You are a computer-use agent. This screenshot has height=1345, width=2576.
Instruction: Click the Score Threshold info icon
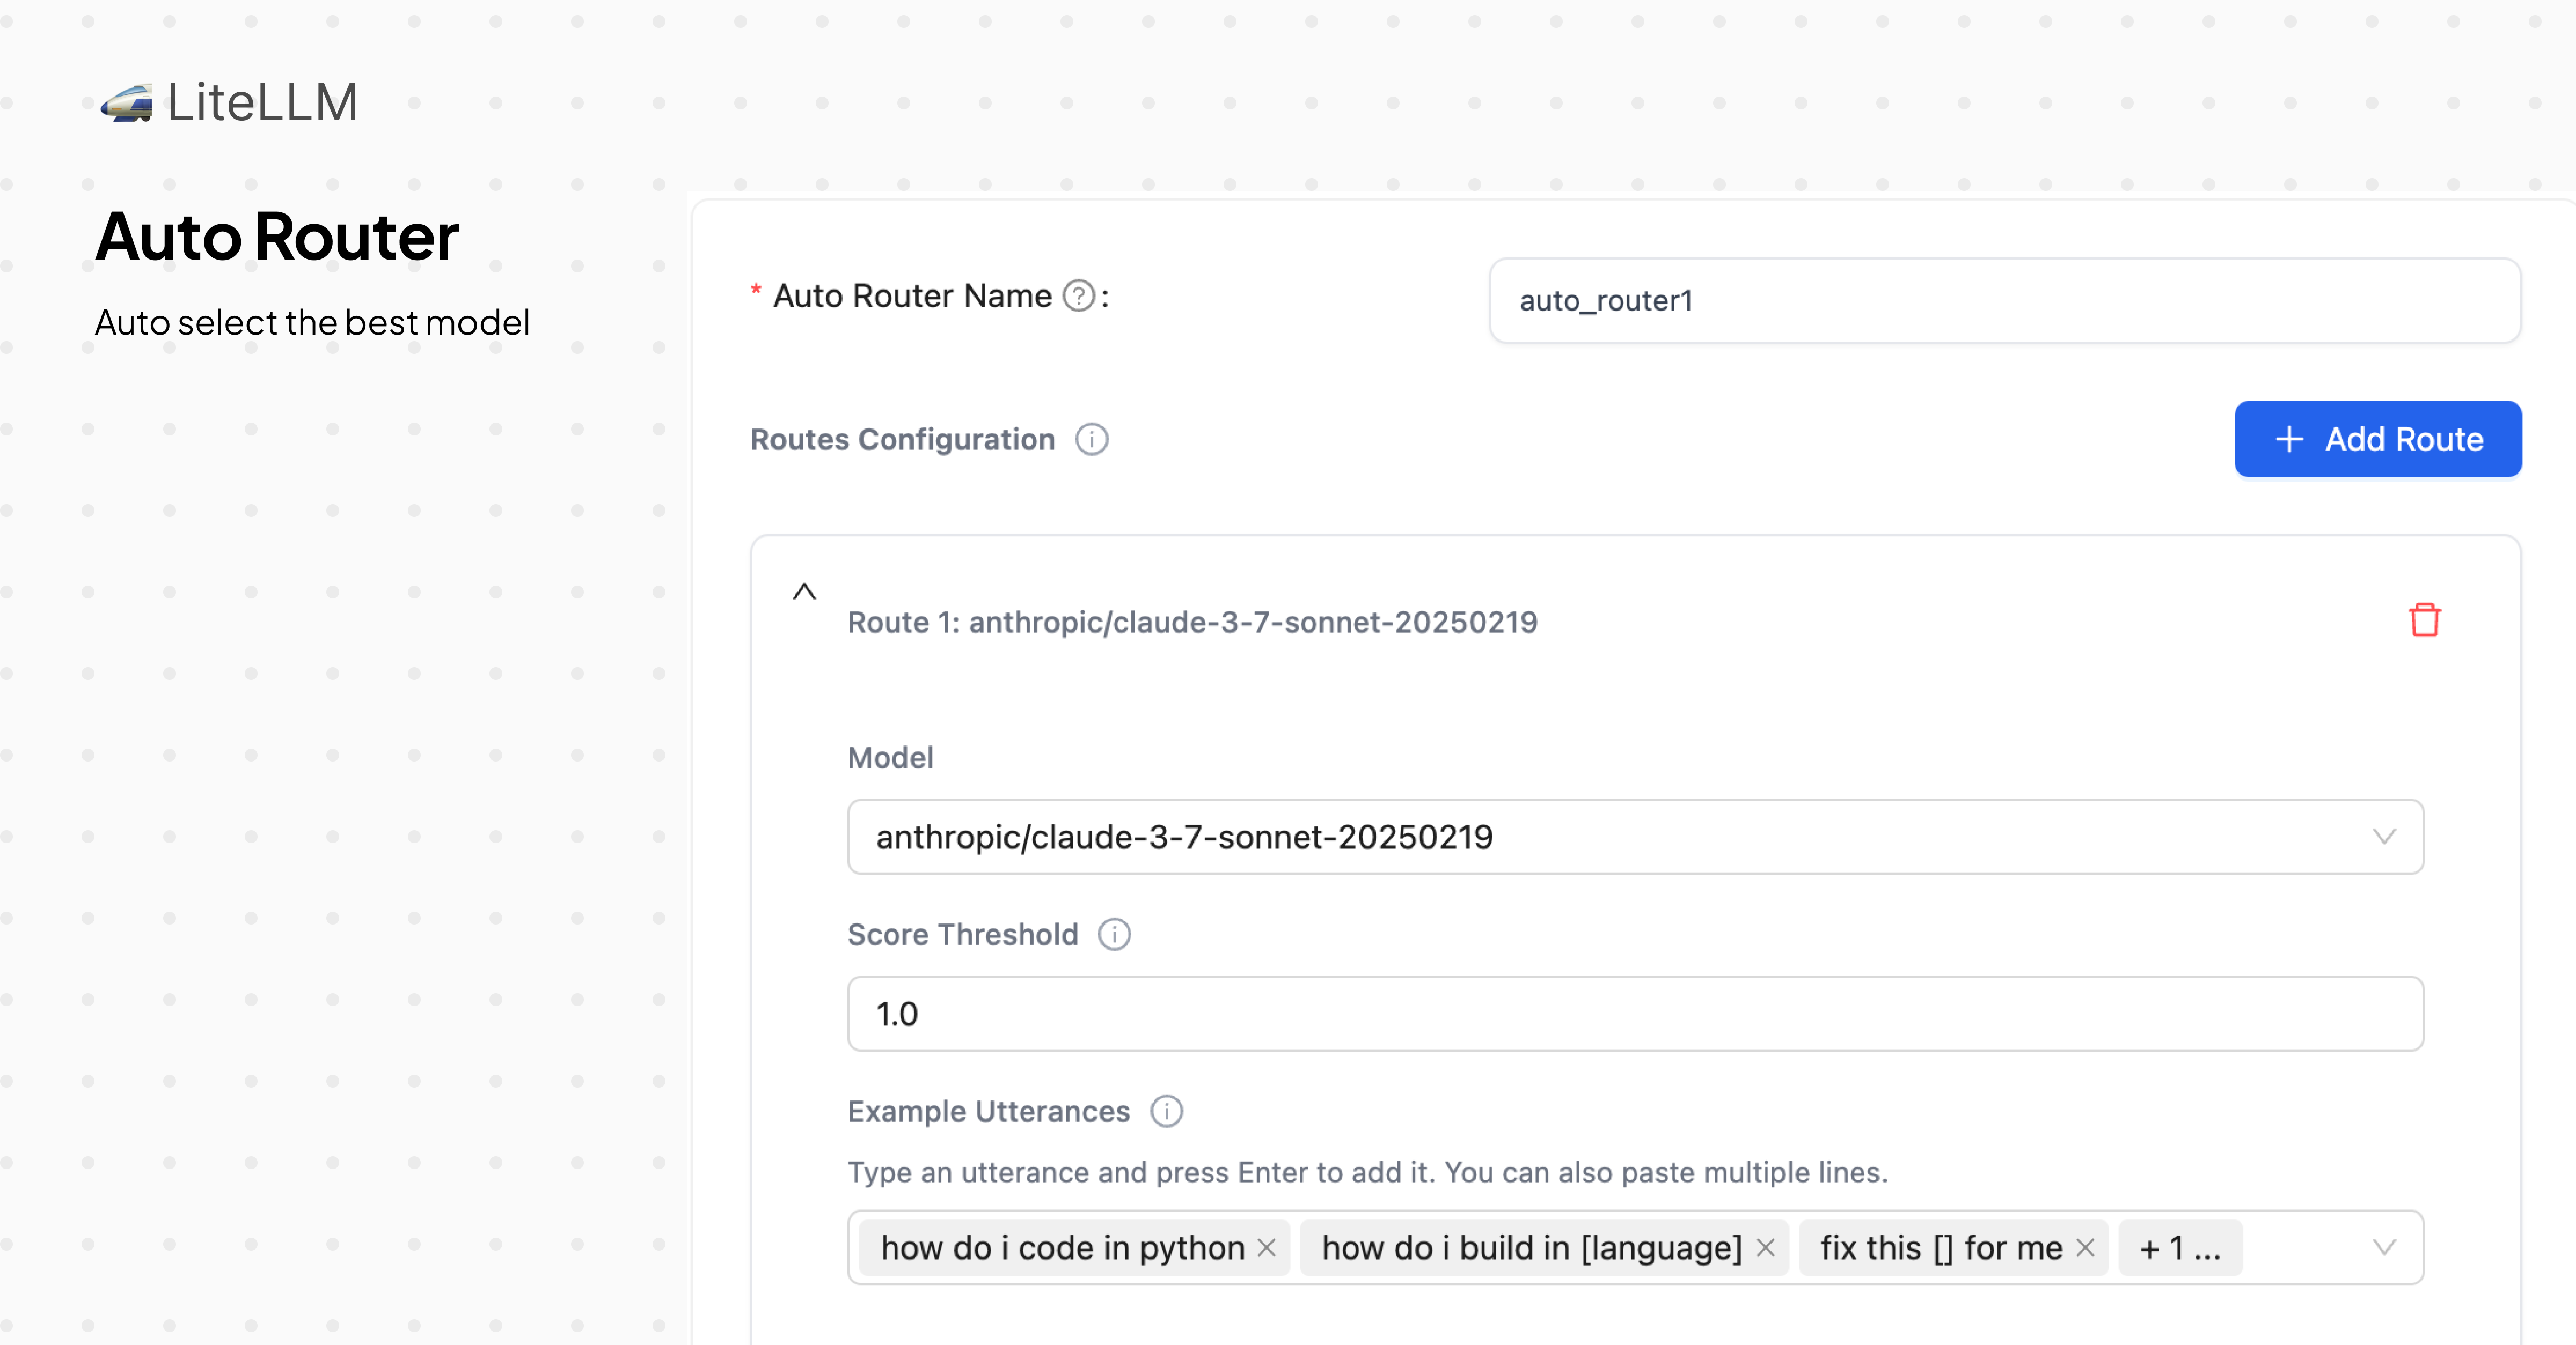pos(1114,934)
